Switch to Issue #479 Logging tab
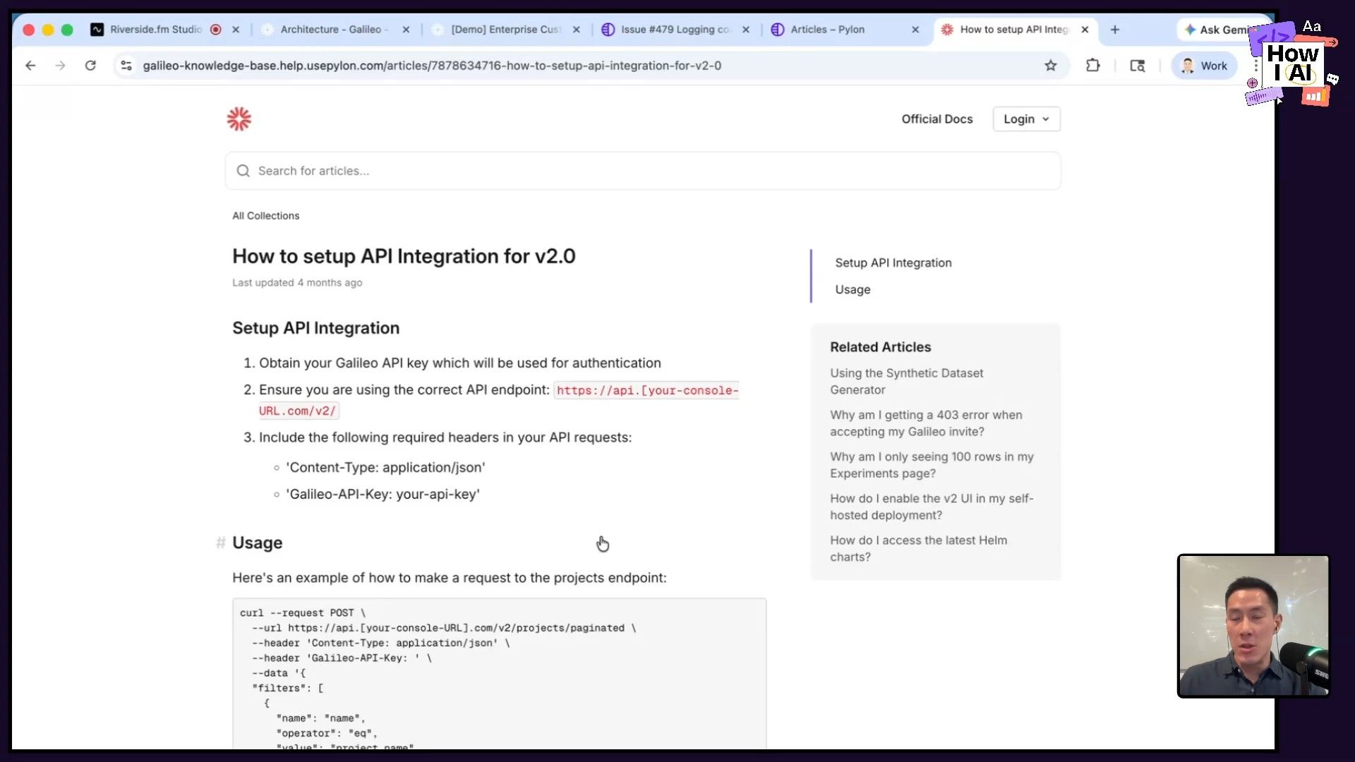The image size is (1355, 762). point(675,30)
